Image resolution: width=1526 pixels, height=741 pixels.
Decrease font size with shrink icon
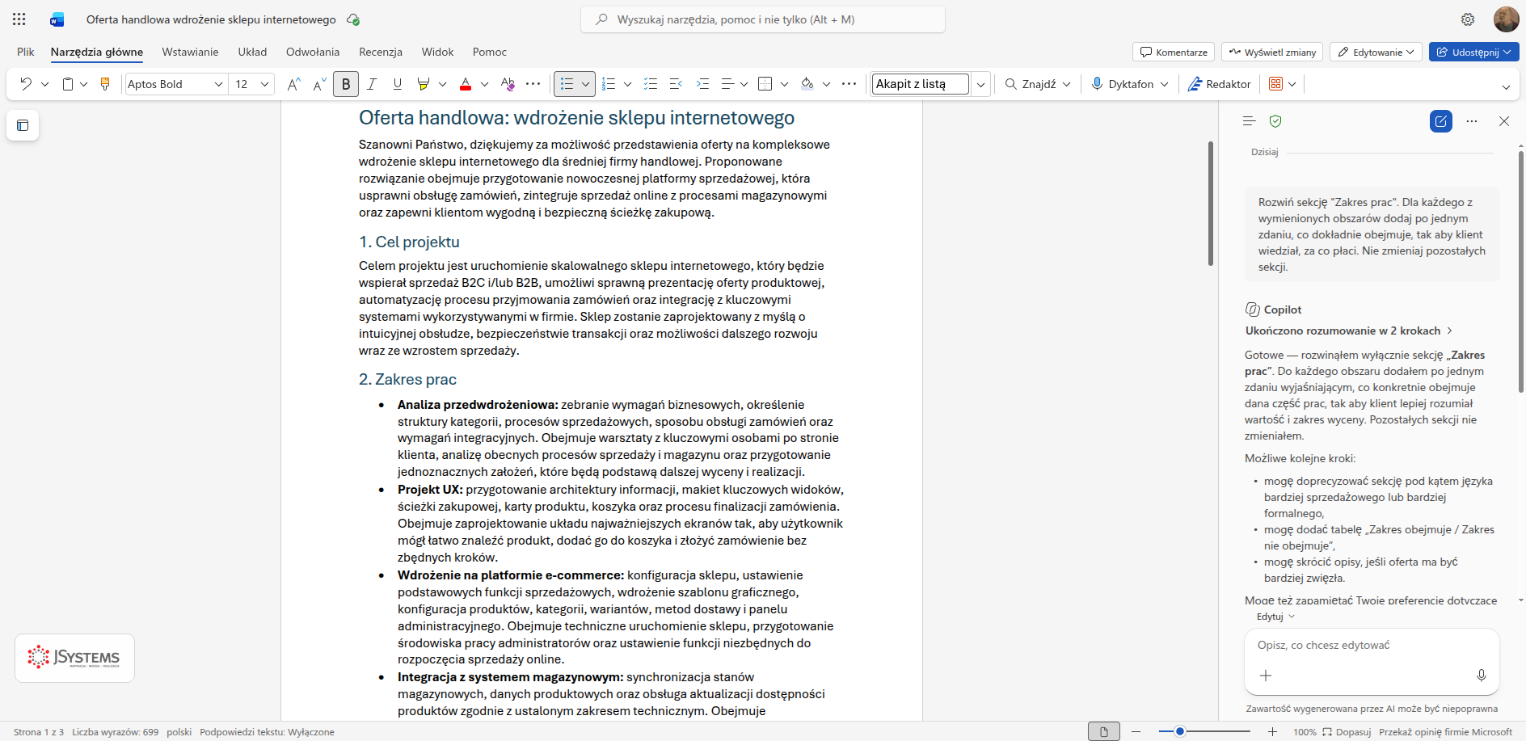[320, 84]
